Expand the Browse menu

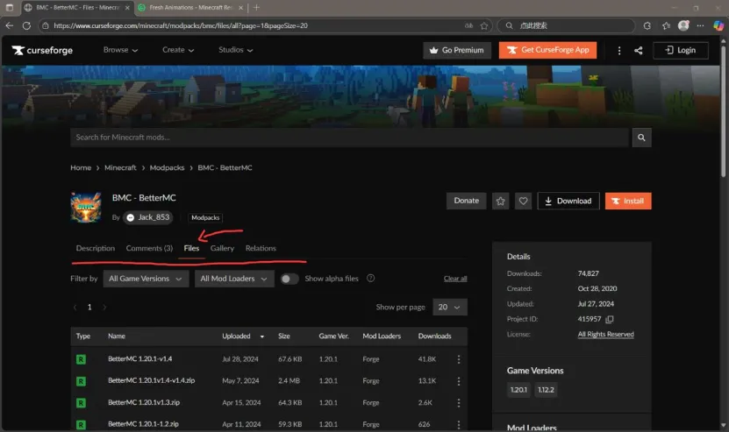pos(120,50)
